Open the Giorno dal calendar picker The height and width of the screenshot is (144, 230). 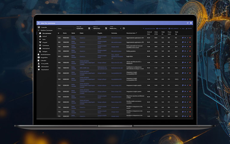coord(89,28)
